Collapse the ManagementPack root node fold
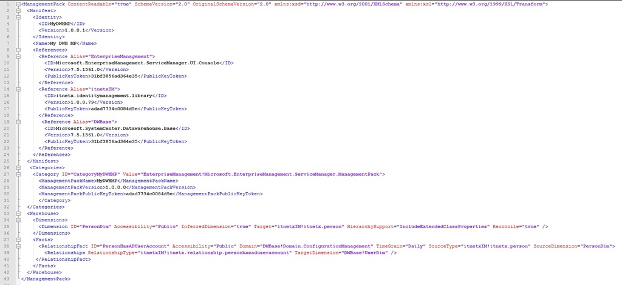Screen dimensions: 622x285 point(18,4)
